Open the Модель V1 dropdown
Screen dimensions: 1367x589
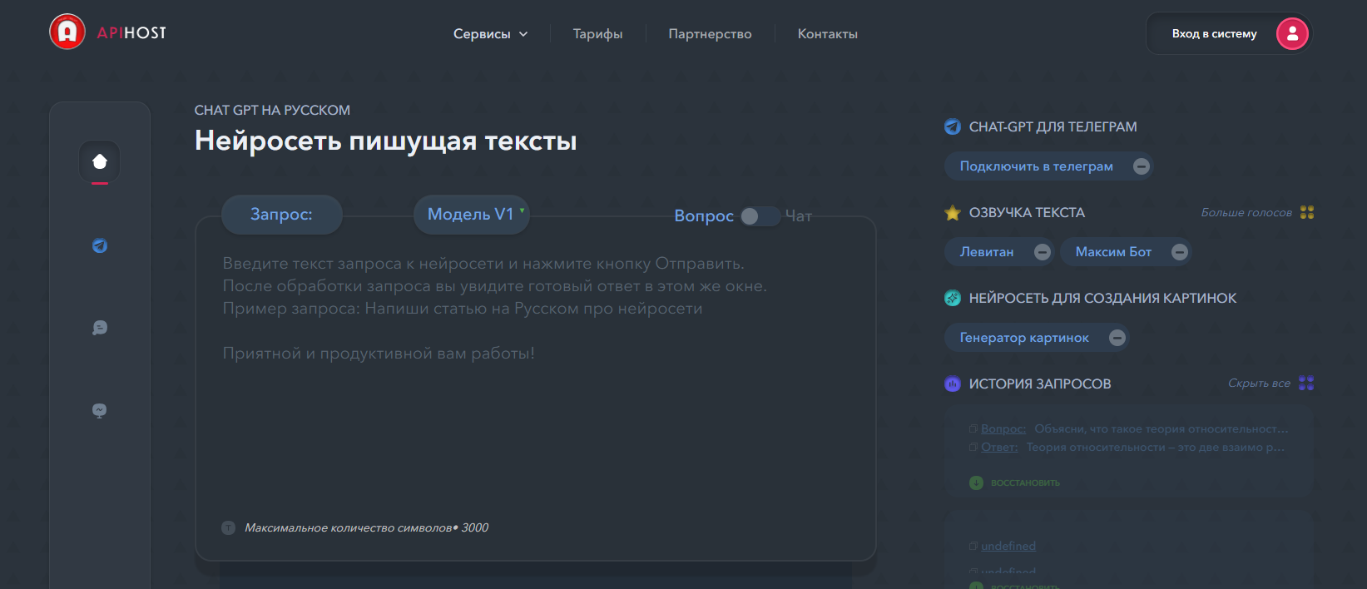pyautogui.click(x=472, y=215)
